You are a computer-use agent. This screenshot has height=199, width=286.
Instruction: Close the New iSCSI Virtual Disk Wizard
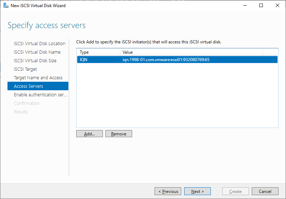click(277, 5)
